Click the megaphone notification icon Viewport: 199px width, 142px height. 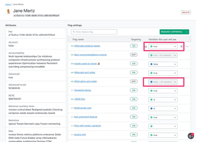191,136
